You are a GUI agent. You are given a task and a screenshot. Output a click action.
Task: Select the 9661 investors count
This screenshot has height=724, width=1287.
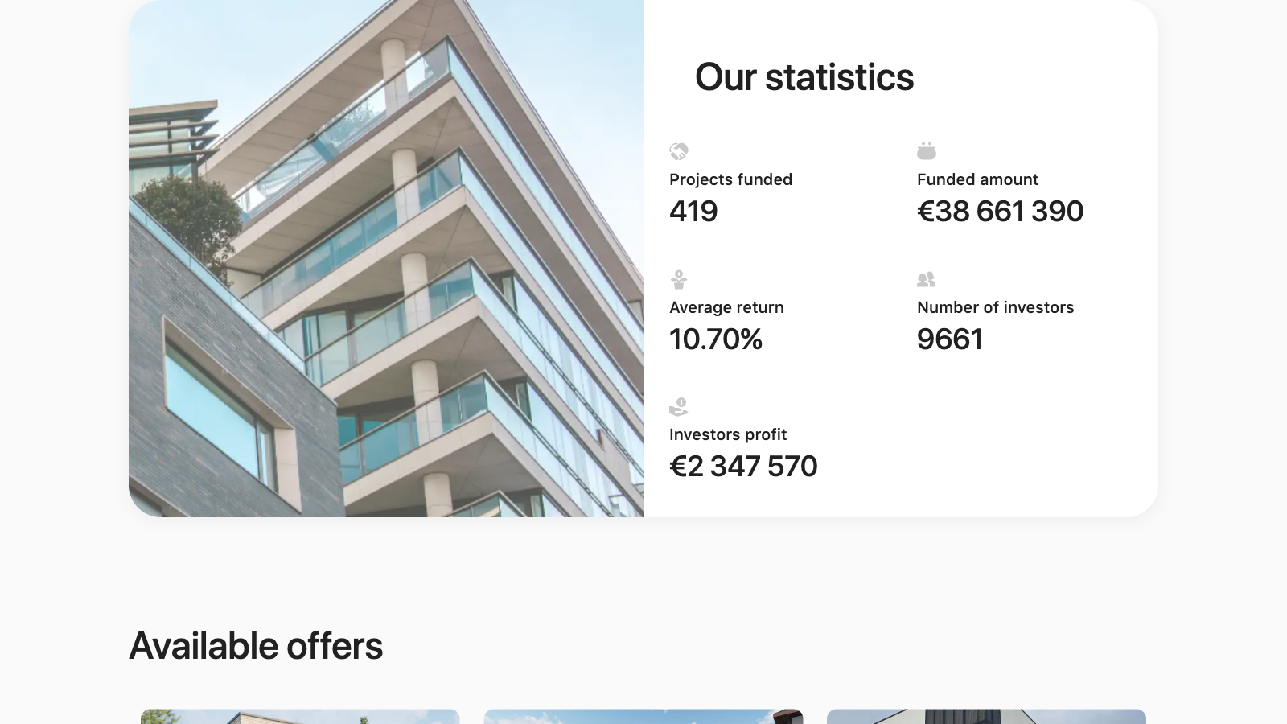pyautogui.click(x=951, y=339)
